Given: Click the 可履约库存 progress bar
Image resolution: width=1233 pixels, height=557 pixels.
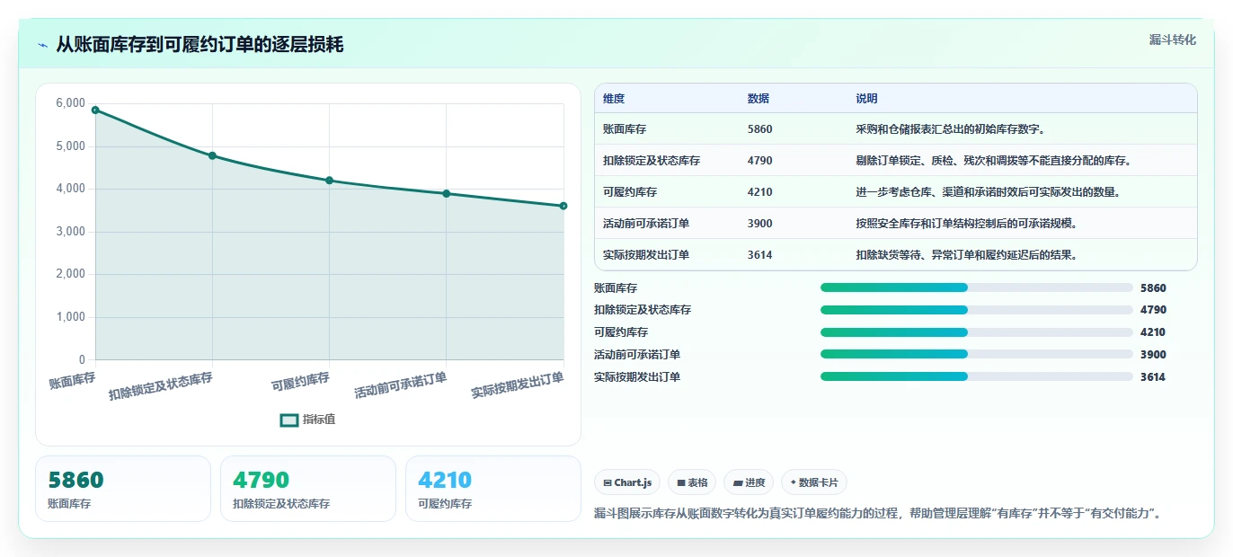Looking at the screenshot, I should click(x=976, y=332).
